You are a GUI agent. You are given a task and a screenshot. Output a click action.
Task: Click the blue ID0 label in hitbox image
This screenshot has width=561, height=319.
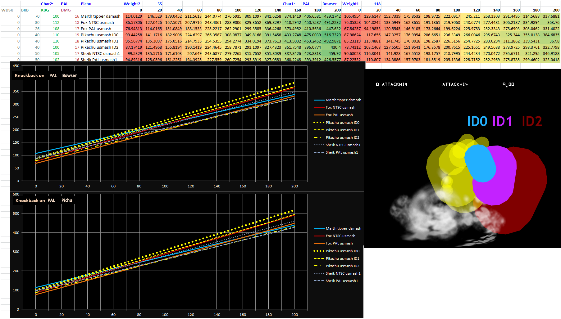[477, 121]
